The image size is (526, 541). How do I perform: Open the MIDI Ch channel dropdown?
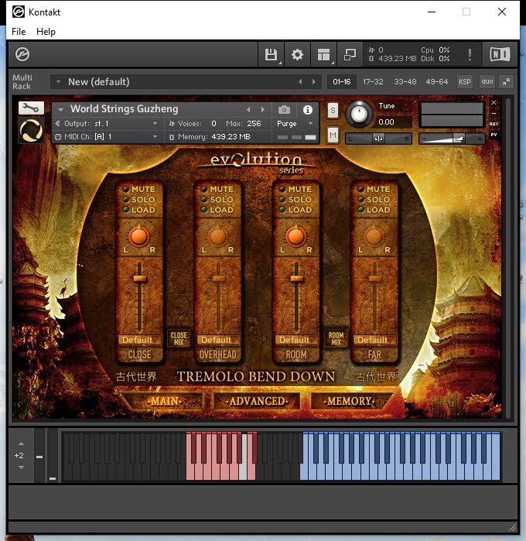(155, 137)
